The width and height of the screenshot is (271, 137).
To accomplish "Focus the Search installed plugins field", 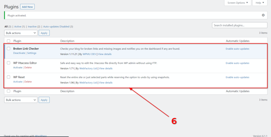I will (x=239, y=25).
